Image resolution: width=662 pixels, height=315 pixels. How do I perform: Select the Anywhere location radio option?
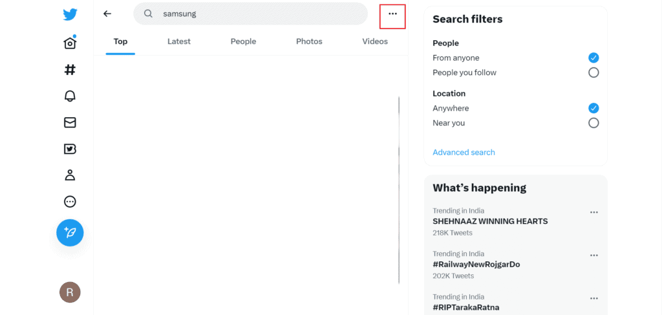[x=593, y=108]
